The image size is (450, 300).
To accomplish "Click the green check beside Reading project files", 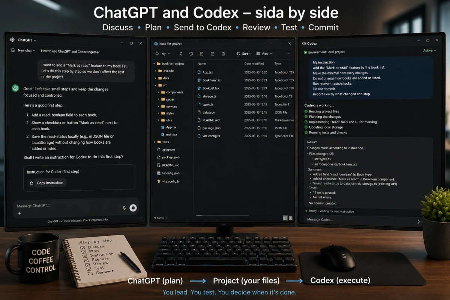I will tap(306, 111).
